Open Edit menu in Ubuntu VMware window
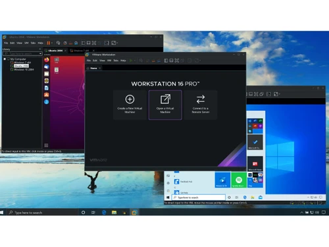The image size is (329, 247). [x=13, y=43]
